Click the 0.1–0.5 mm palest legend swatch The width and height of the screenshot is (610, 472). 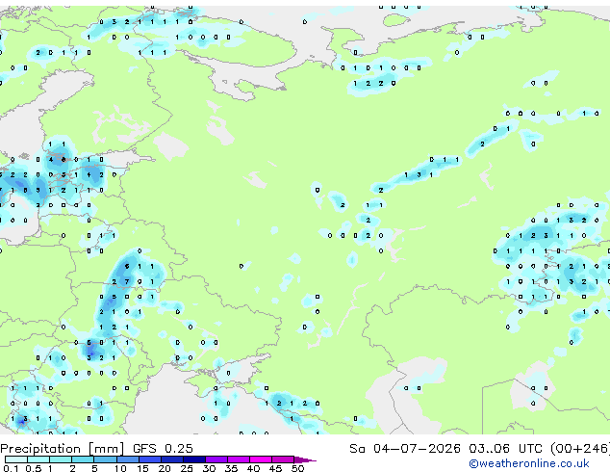click(x=16, y=459)
